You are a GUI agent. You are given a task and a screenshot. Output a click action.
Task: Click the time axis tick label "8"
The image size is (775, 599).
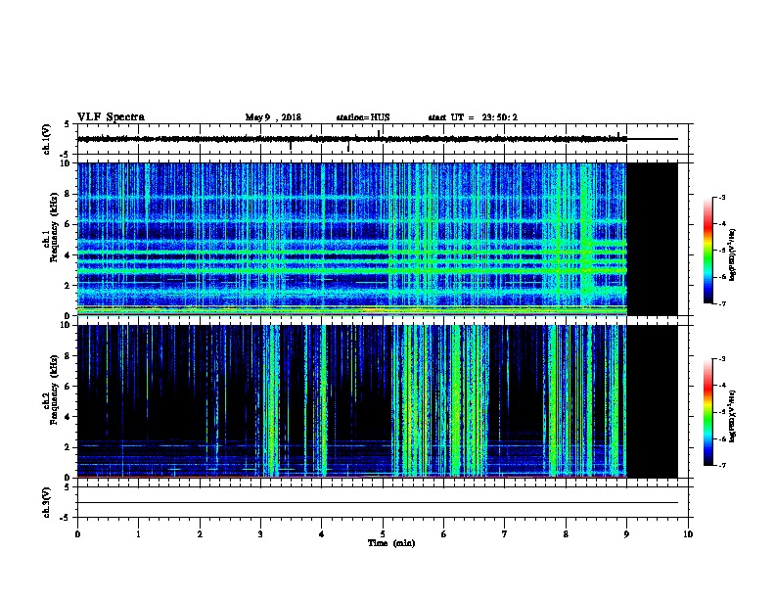[x=566, y=534]
